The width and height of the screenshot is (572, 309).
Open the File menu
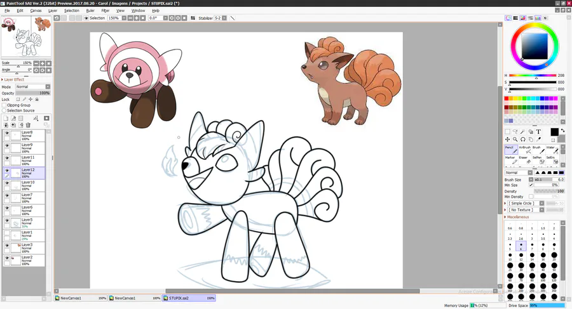(7, 11)
